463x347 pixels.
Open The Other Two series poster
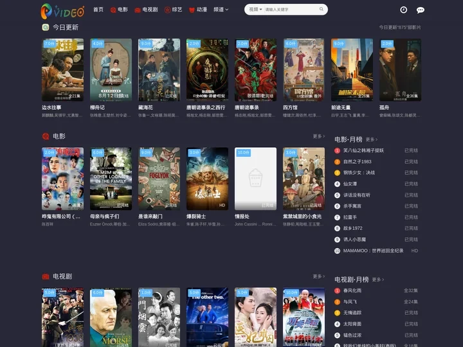coord(207,317)
